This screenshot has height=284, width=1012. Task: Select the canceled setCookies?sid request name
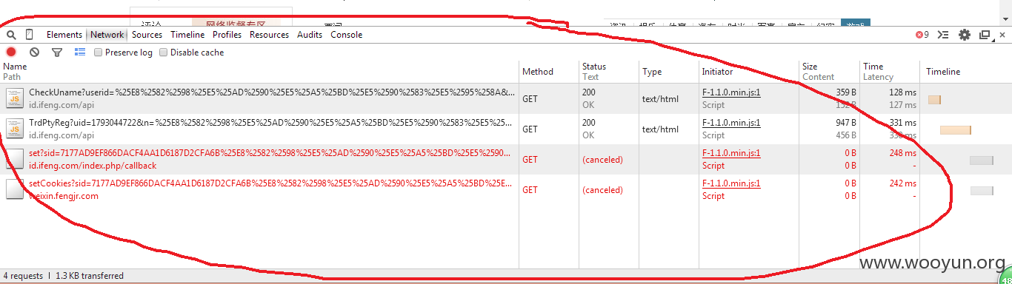click(271, 183)
